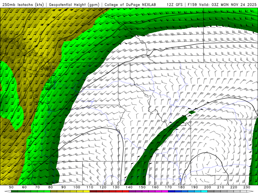The height and width of the screenshot is (193, 258).
Task: Select the 110 value on the color scale
Action: (x=90, y=187)
